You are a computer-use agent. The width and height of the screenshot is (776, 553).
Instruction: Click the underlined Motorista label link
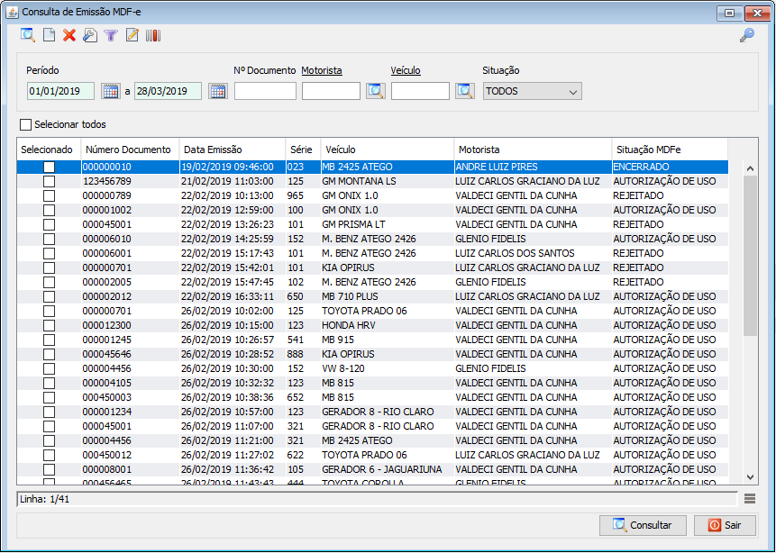pos(322,70)
